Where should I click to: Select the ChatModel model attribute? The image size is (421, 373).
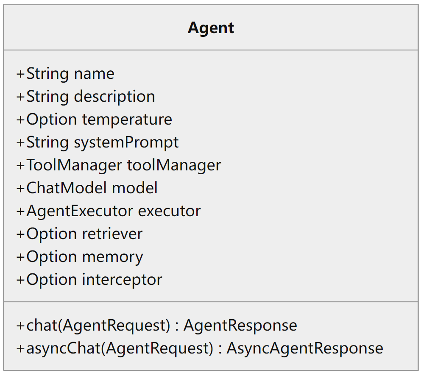87,188
